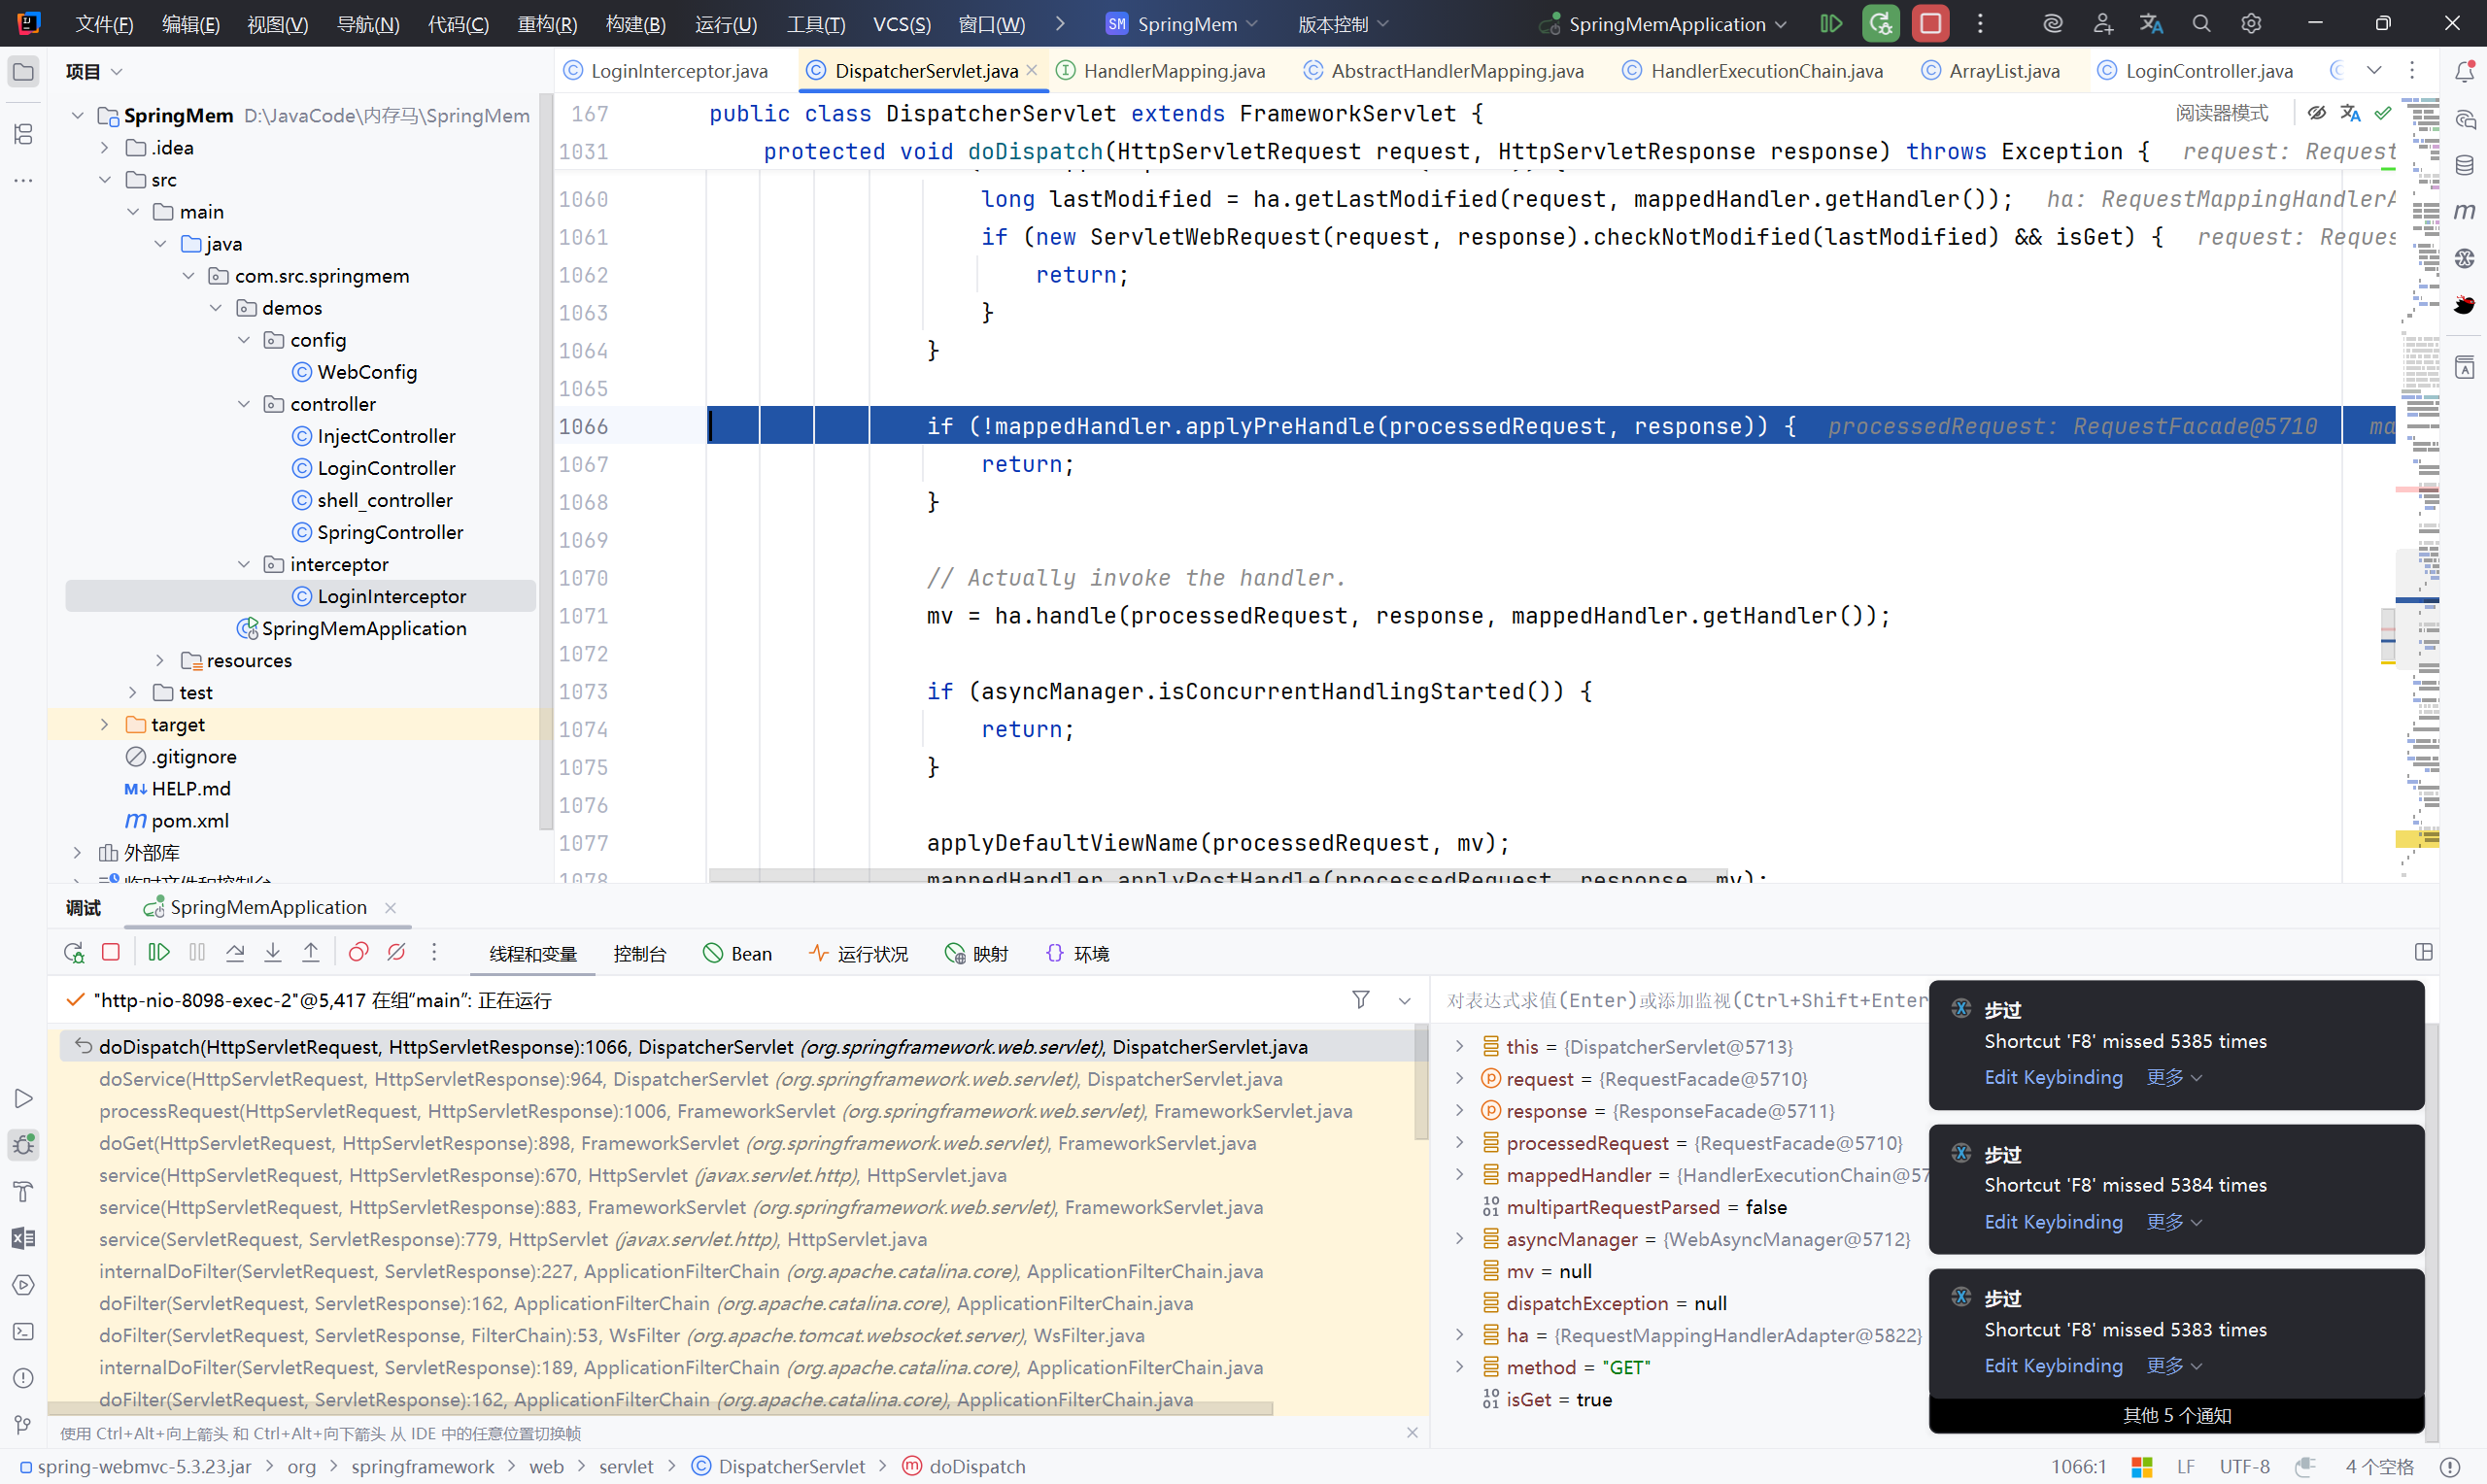Switch to LoginController.java tab

pos(2208,71)
